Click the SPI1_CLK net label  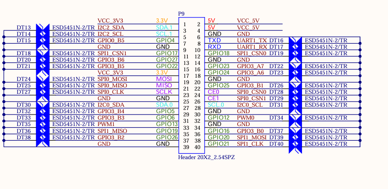pos(250,144)
